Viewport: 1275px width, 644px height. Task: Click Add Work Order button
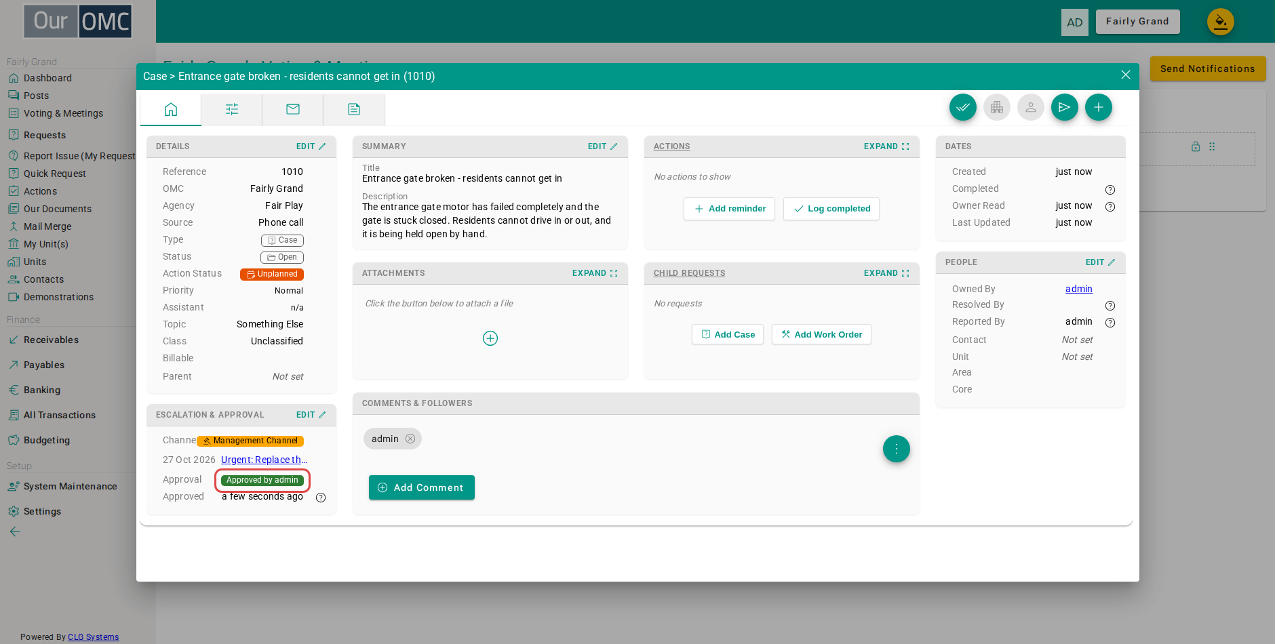[821, 334]
